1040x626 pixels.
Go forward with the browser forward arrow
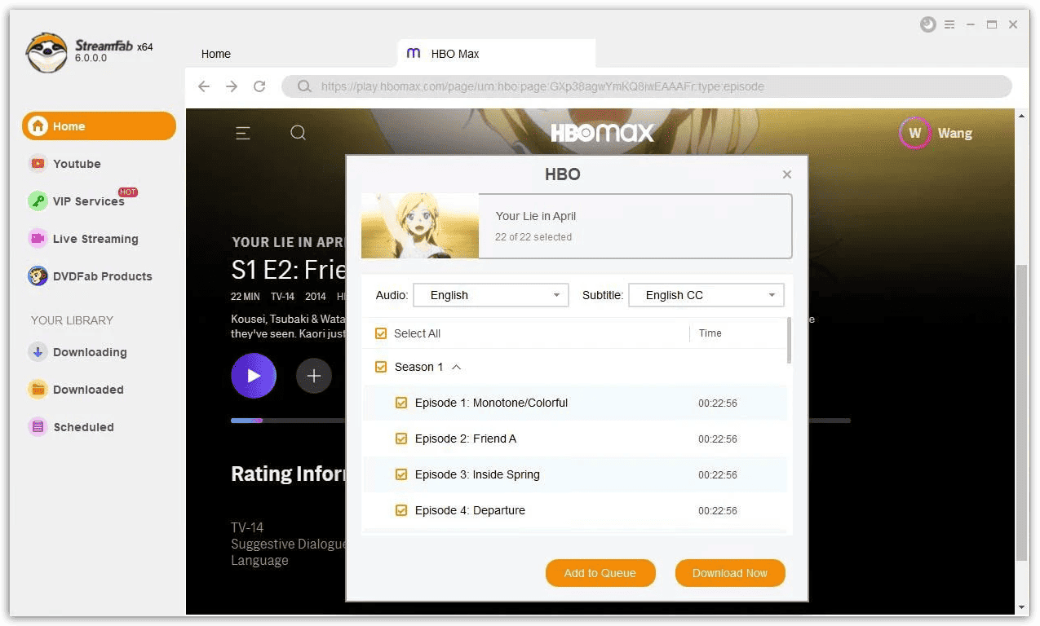point(232,86)
